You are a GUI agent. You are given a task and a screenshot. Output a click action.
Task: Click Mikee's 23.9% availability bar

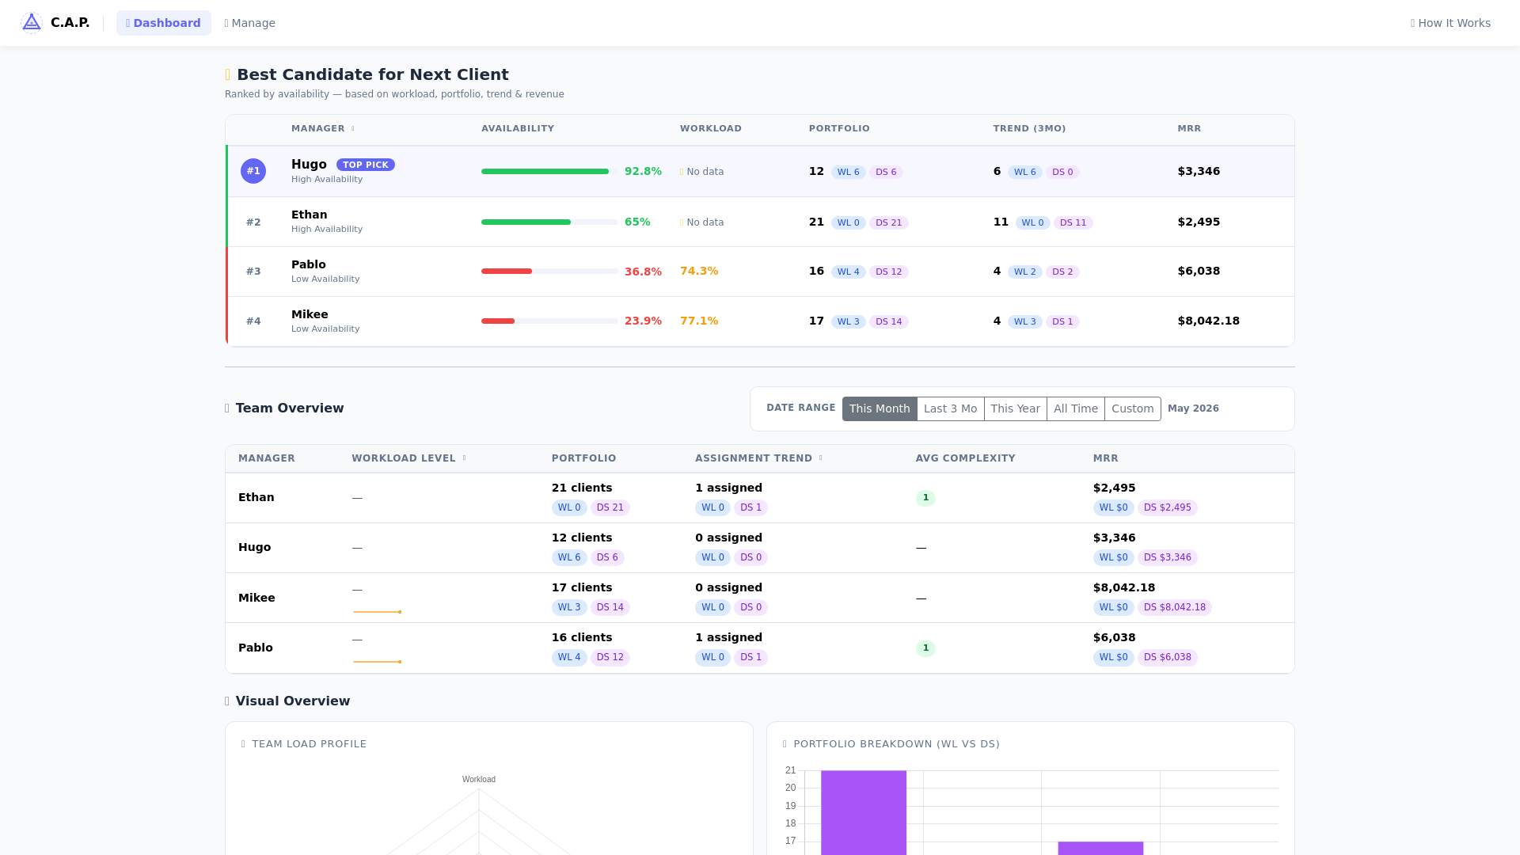click(x=549, y=321)
